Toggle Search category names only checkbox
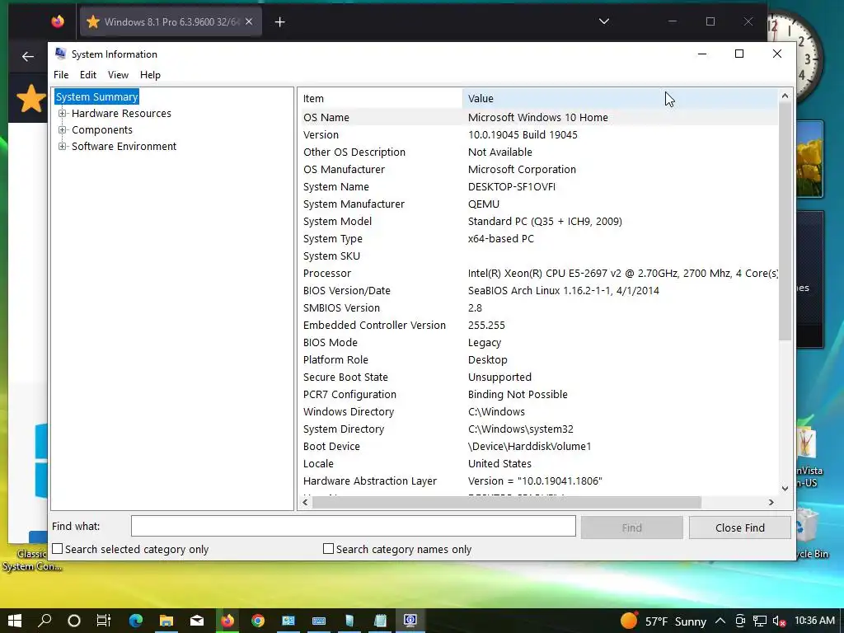Screen dimensions: 844x633 pyautogui.click(x=328, y=548)
